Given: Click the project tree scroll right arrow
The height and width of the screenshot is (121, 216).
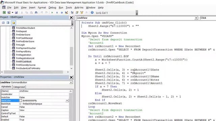Looking at the screenshot, I should point(68,72).
